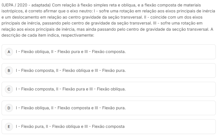Click 'III - Flexão composta.' in option A
Viewport: 219px width, 137px height.
(105, 52)
